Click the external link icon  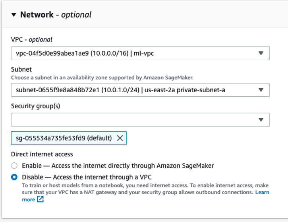[x=40, y=199]
